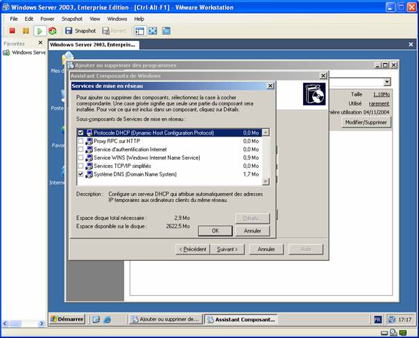
Task: Click the Aide wizard button
Action: (x=306, y=249)
